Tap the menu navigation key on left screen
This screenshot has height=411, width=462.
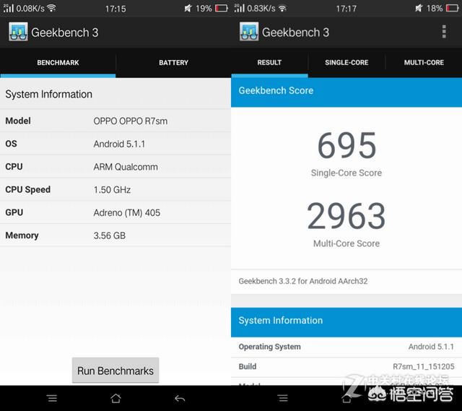click(x=52, y=398)
